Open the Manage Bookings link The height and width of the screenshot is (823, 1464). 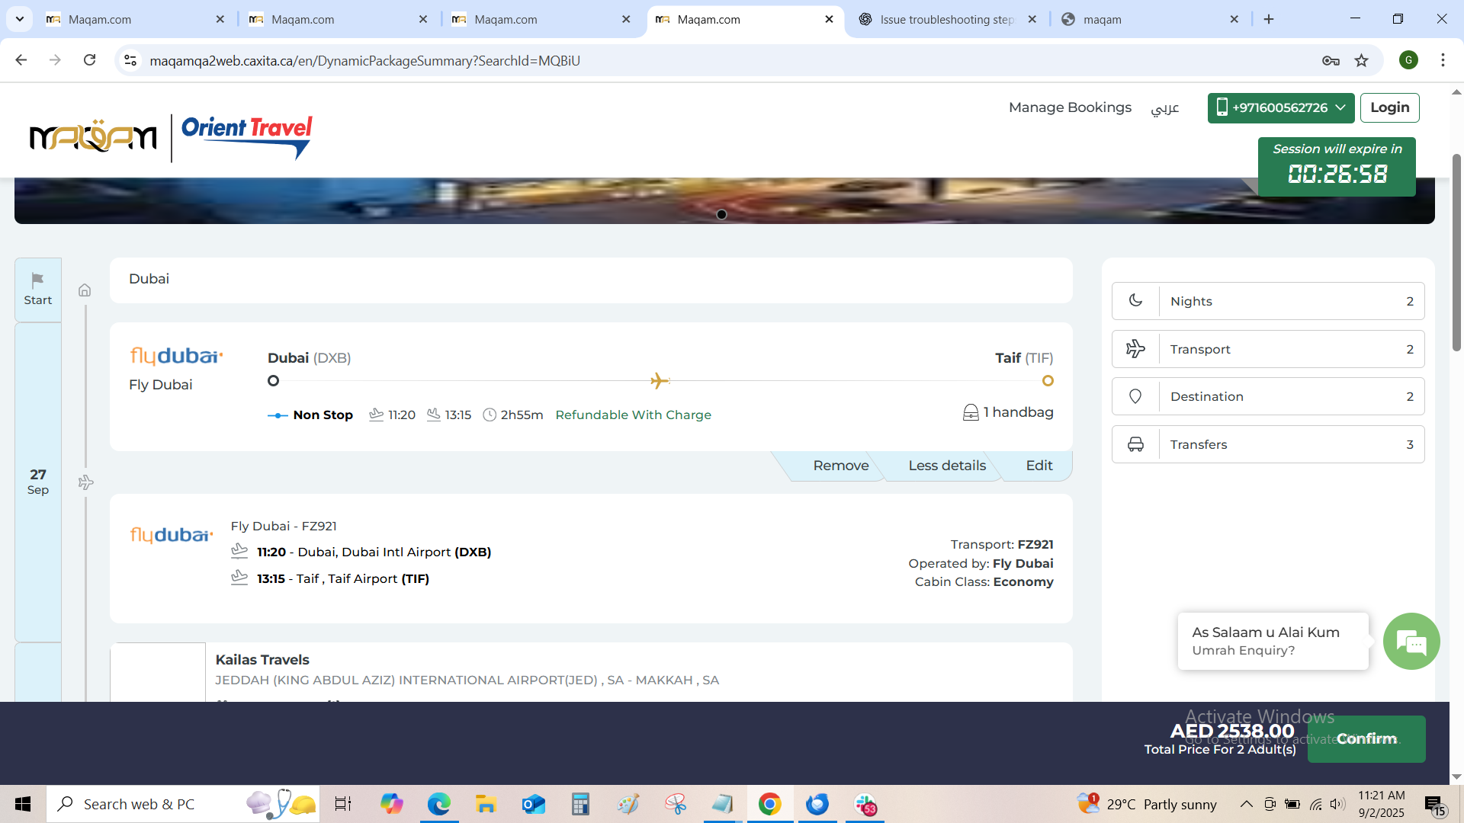(x=1069, y=107)
